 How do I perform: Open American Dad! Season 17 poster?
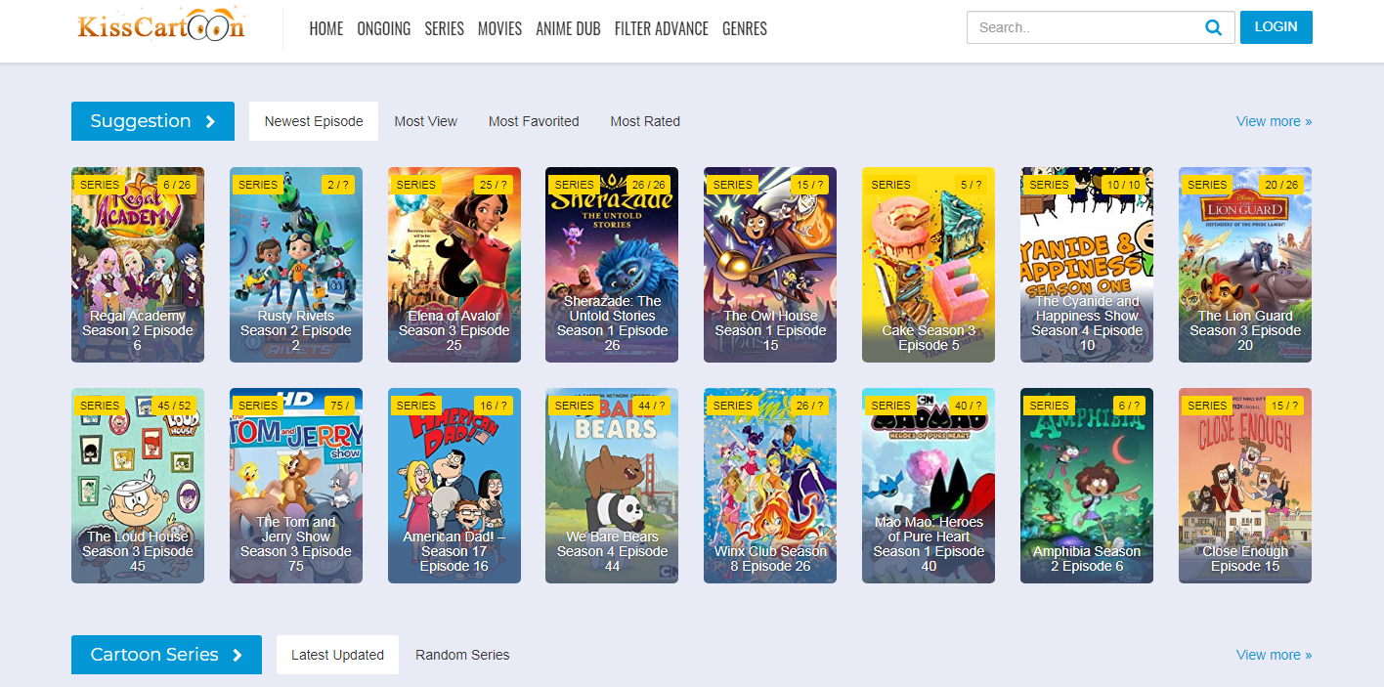tap(454, 486)
